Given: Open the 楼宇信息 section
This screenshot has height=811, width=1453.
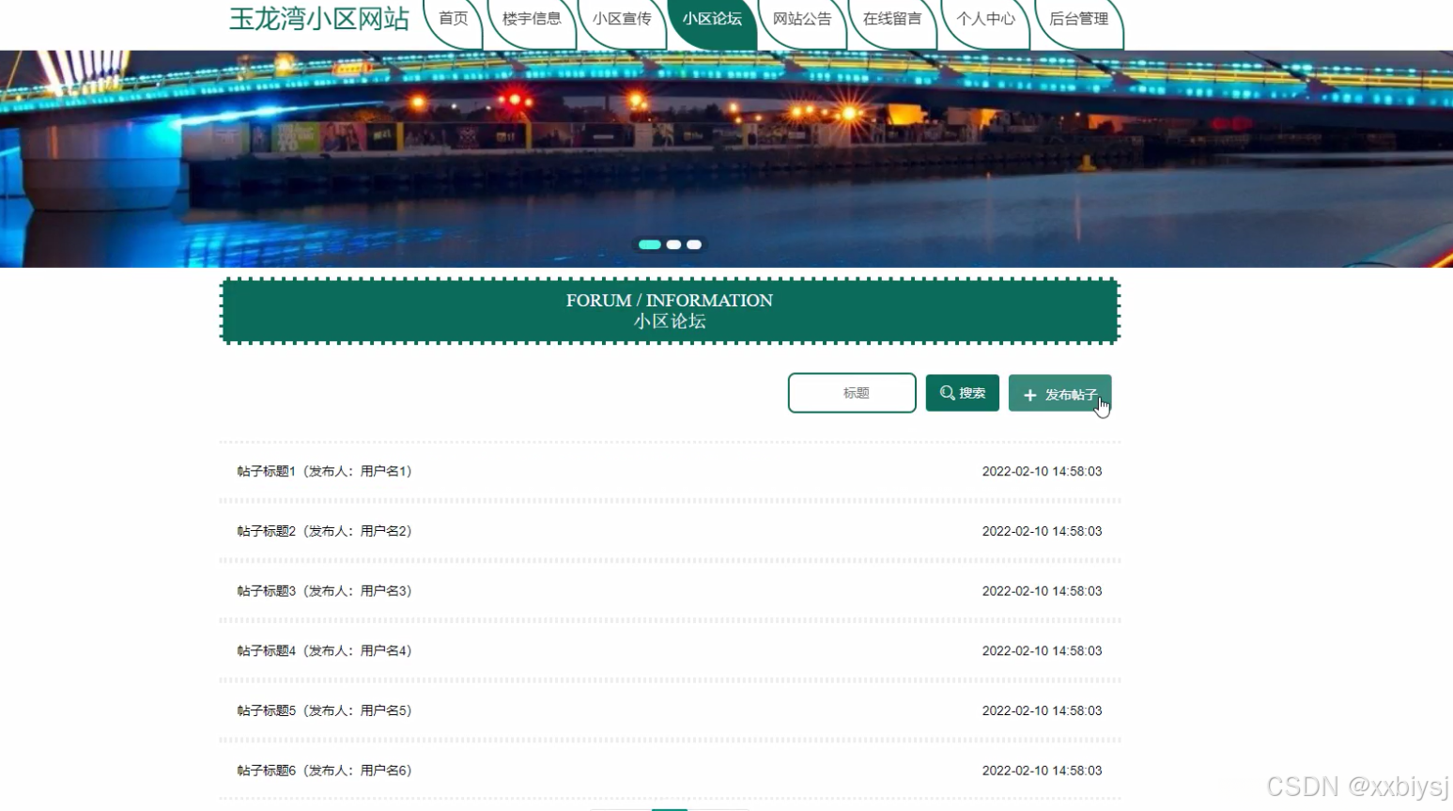Looking at the screenshot, I should point(532,17).
